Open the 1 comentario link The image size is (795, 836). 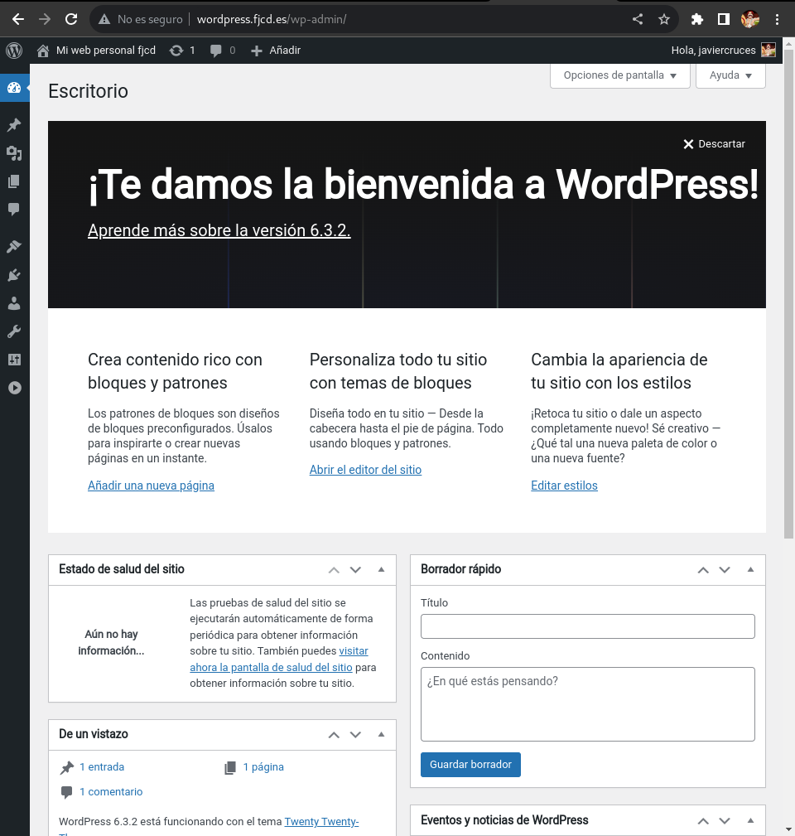[x=111, y=792]
